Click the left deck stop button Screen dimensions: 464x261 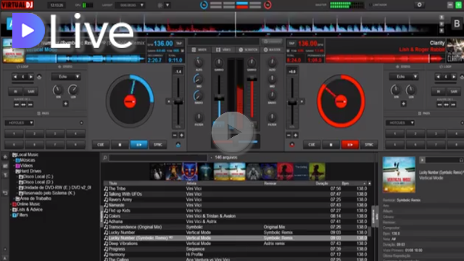coord(120,145)
